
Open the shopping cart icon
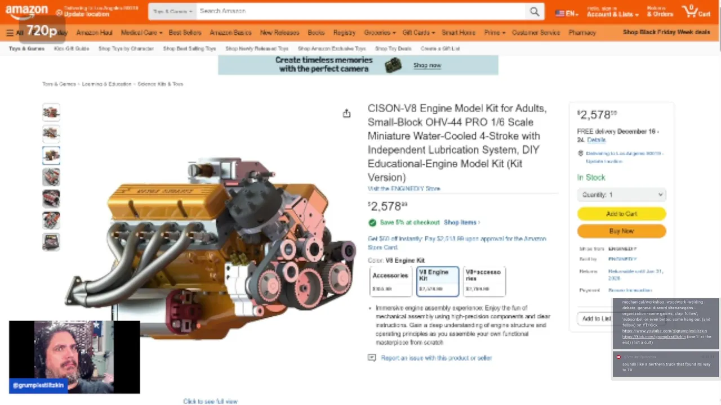[696, 11]
